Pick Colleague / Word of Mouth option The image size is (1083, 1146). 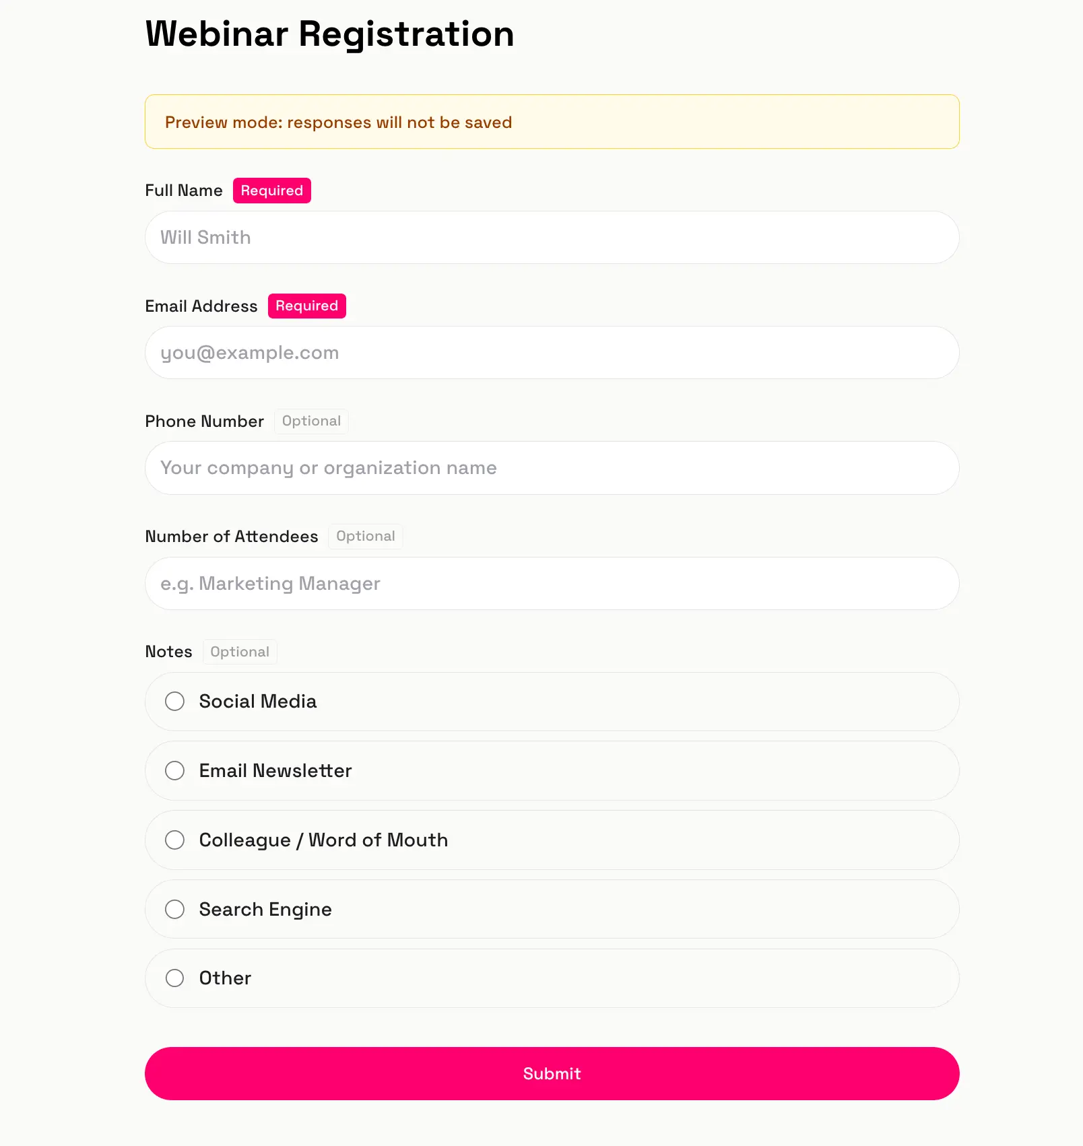tap(175, 840)
